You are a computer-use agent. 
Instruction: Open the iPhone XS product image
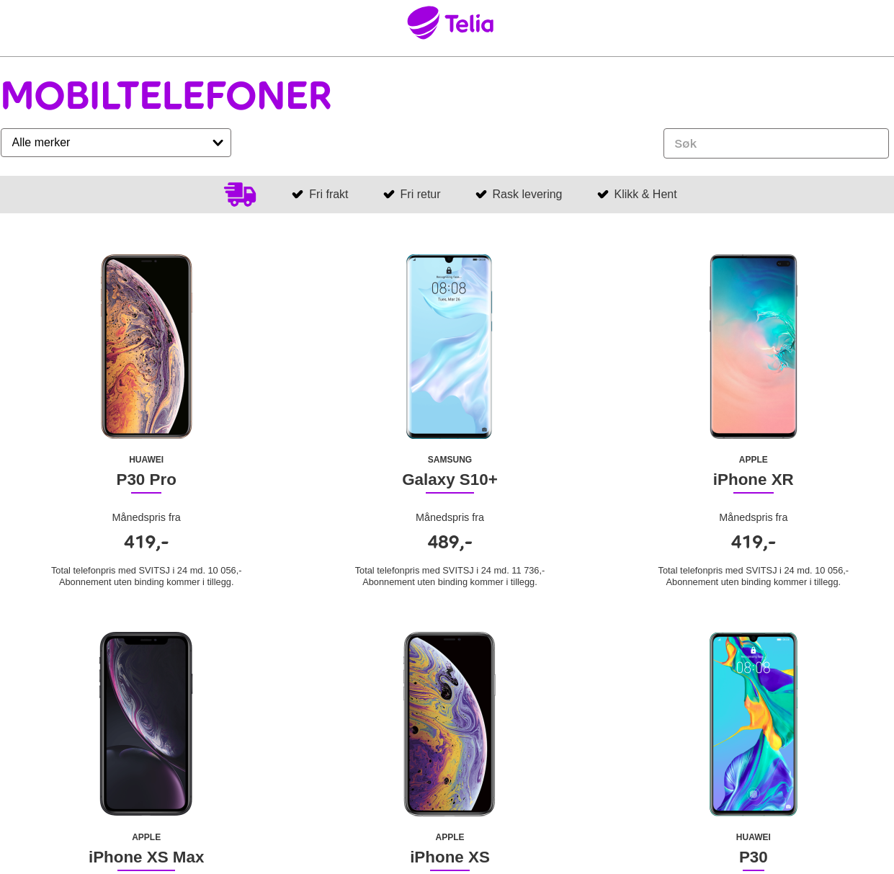(450, 723)
